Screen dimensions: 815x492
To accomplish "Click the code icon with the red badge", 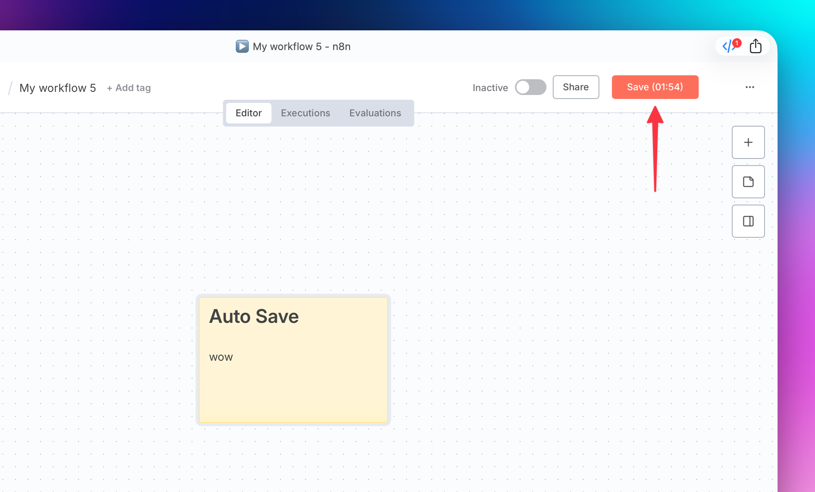I will click(730, 46).
